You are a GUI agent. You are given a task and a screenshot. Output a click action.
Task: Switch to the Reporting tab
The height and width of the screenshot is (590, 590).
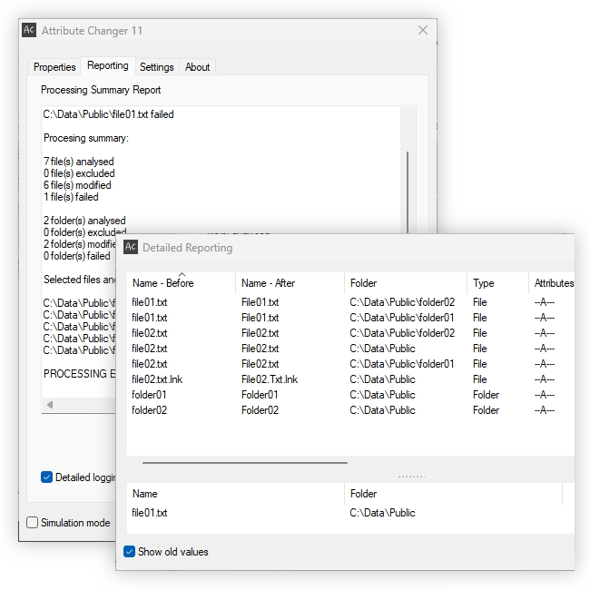(108, 65)
